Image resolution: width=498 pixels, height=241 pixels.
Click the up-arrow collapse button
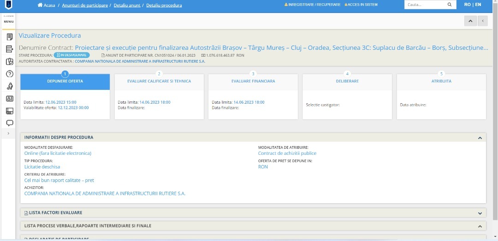tap(470, 21)
